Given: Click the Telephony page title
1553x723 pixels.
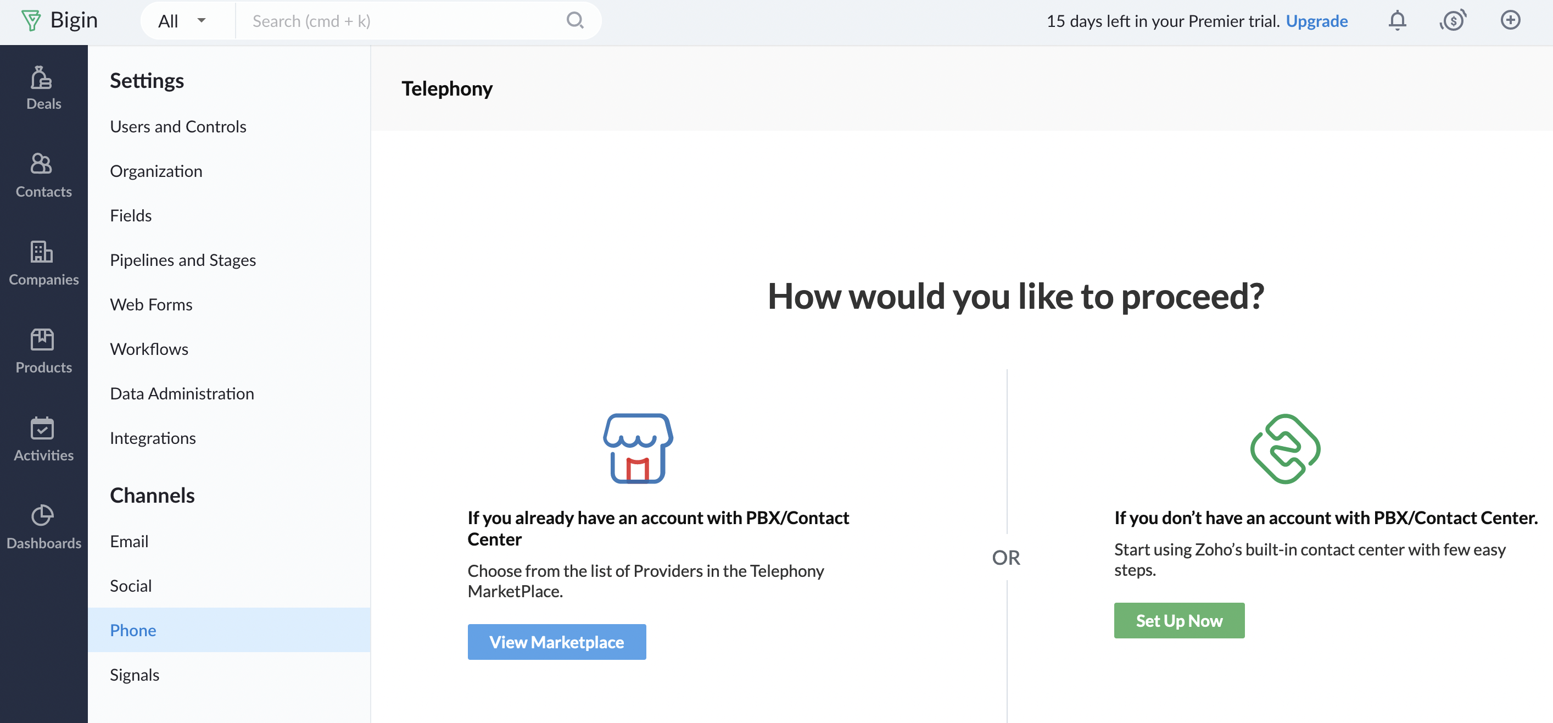Looking at the screenshot, I should (x=446, y=88).
